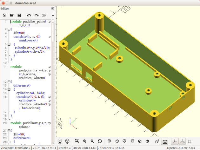Click the editor scrollbar down arrow

(x=53, y=144)
